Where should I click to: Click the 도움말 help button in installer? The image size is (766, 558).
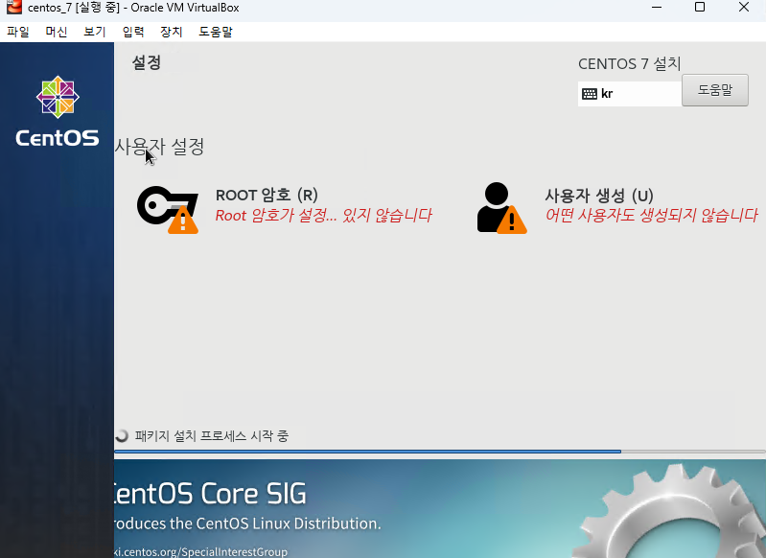(x=714, y=90)
